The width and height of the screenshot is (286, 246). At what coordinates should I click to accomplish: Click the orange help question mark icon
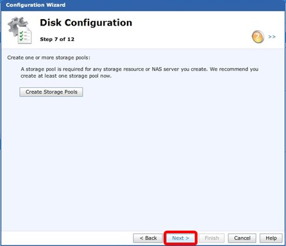pyautogui.click(x=258, y=37)
